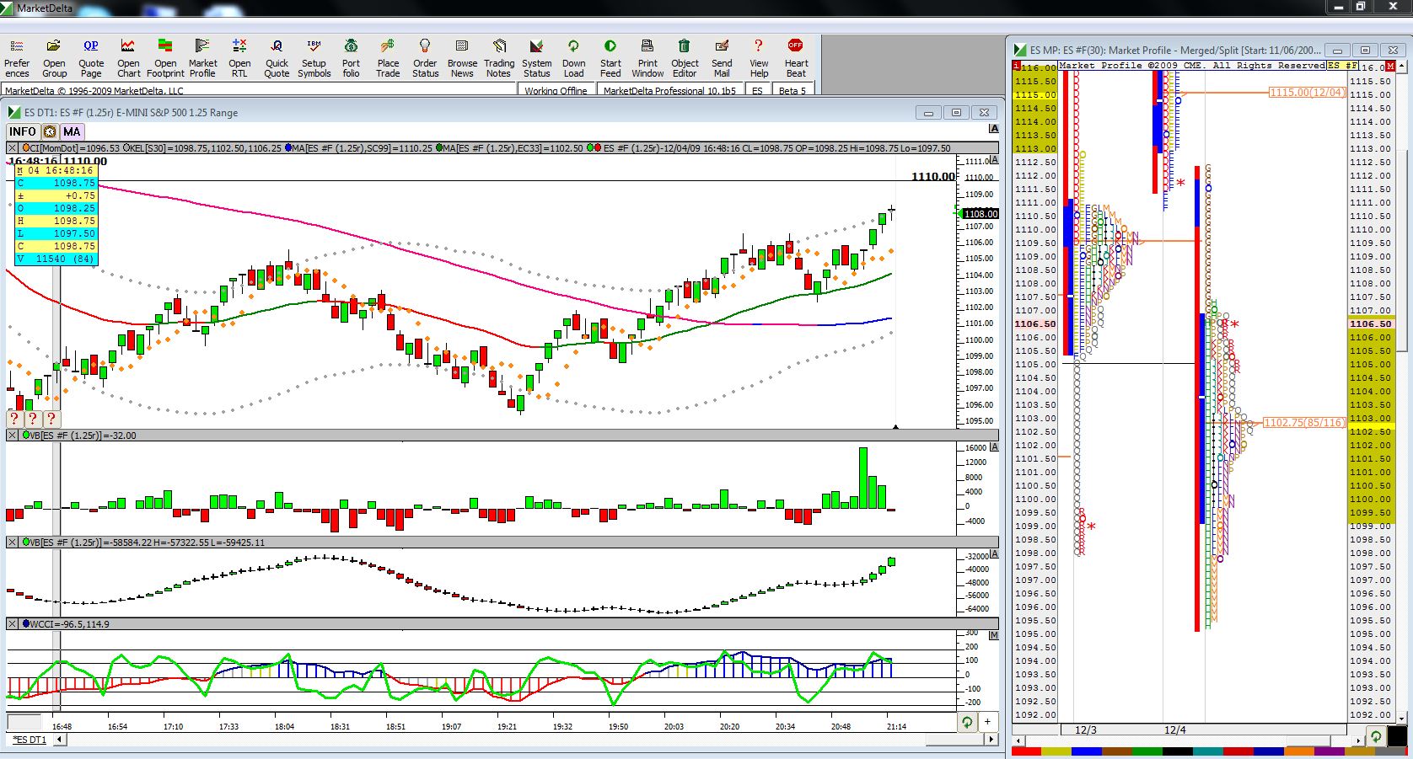Screen dimensions: 1413x759
Task: Click the INFO button in chart
Action: tap(23, 131)
